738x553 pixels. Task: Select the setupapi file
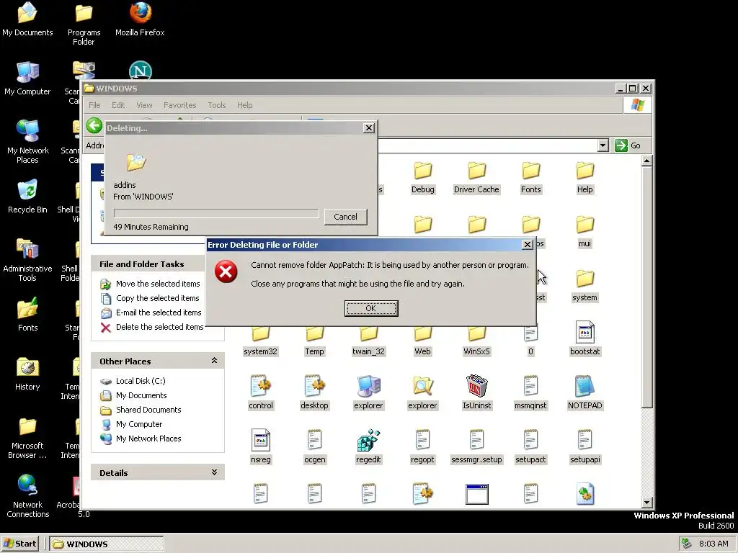[584, 446]
